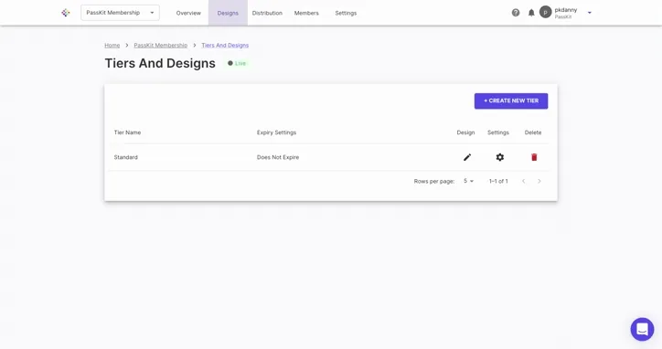Click the Tiers And Designs page heading
662x349 pixels.
[160, 63]
